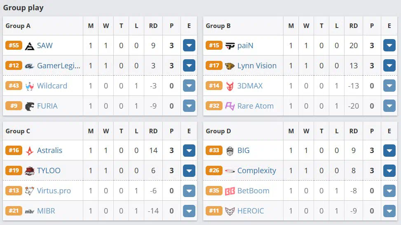This screenshot has height=225, width=401.
Task: Click the Virtus.pro bear logo
Action: click(29, 191)
